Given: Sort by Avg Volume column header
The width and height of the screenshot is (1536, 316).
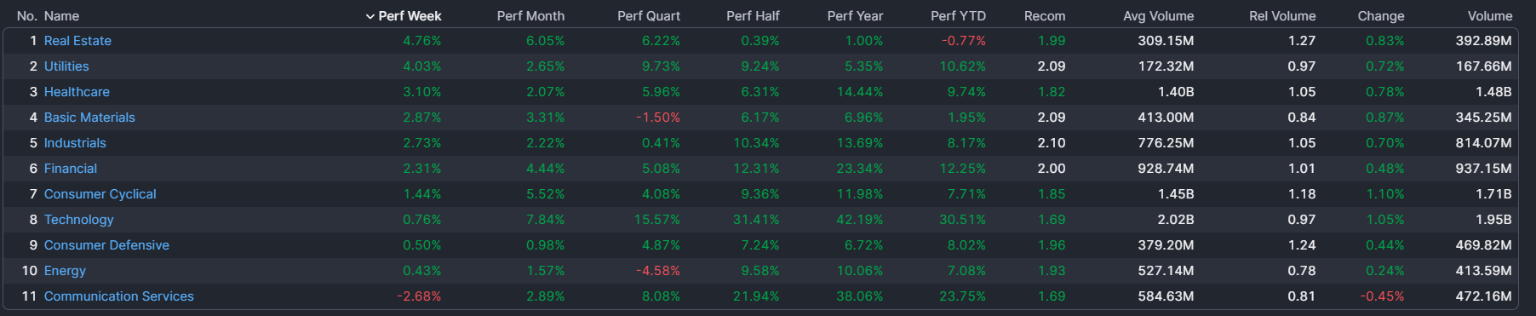Looking at the screenshot, I should click(x=1159, y=16).
